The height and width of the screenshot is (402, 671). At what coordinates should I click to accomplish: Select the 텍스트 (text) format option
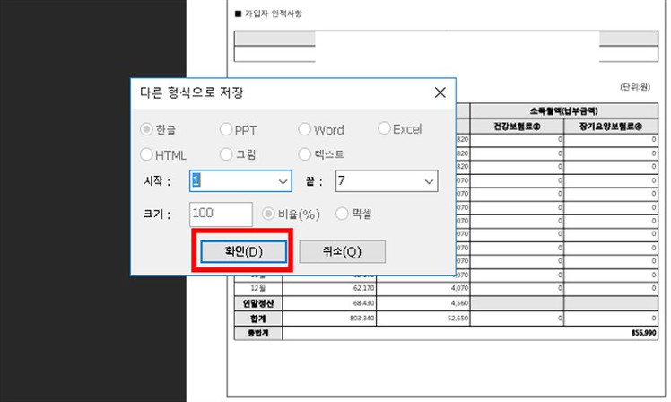click(x=304, y=154)
